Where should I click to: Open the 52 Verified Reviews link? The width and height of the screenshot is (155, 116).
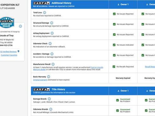(x=9, y=52)
